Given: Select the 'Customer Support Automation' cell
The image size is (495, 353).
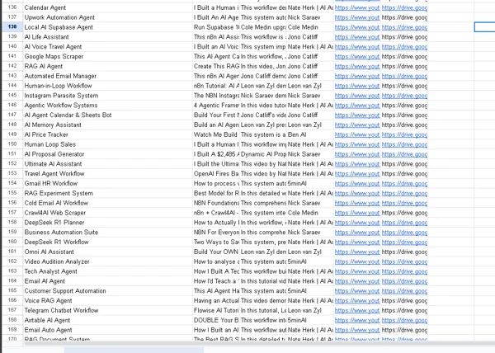Looking at the screenshot, I should tap(108, 291).
